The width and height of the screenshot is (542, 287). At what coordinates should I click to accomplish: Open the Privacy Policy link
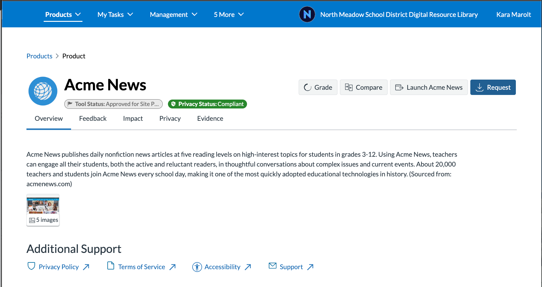[59, 267]
